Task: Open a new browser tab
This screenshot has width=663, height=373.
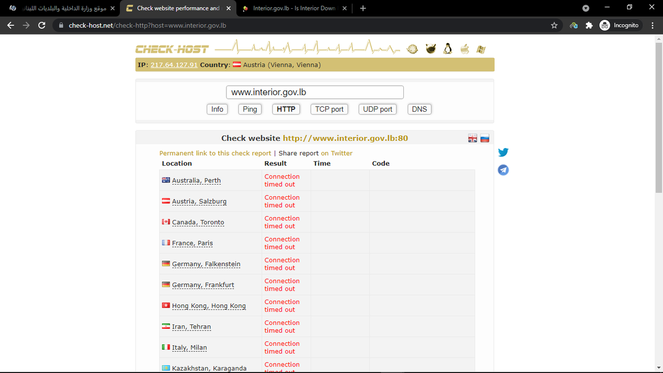Action: (x=362, y=8)
